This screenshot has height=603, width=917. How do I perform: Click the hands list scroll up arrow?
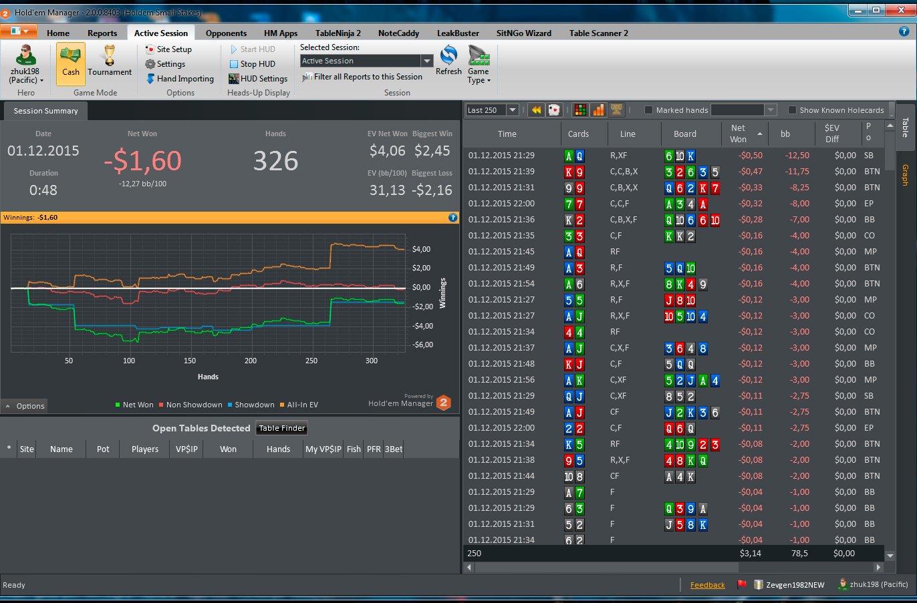coord(890,126)
